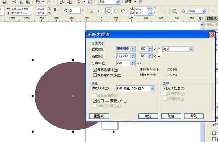Click the height arrows icon beside 913.013 mm
Image resolution: width=218 pixels, height=142 pixels.
pyautogui.click(x=8, y=13)
